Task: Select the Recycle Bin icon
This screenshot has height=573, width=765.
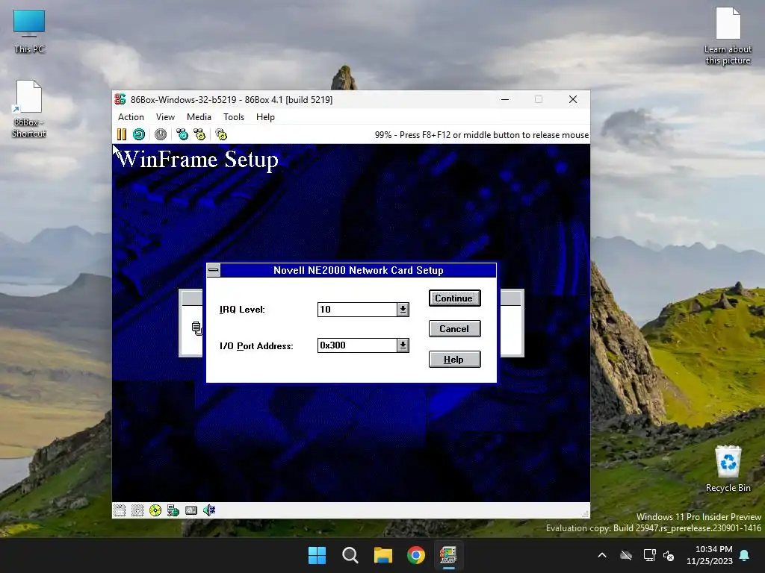Action: click(728, 469)
